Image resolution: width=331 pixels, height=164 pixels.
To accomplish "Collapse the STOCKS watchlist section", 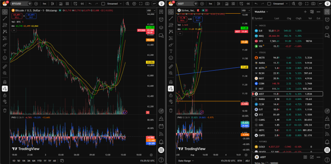I will (257, 52).
